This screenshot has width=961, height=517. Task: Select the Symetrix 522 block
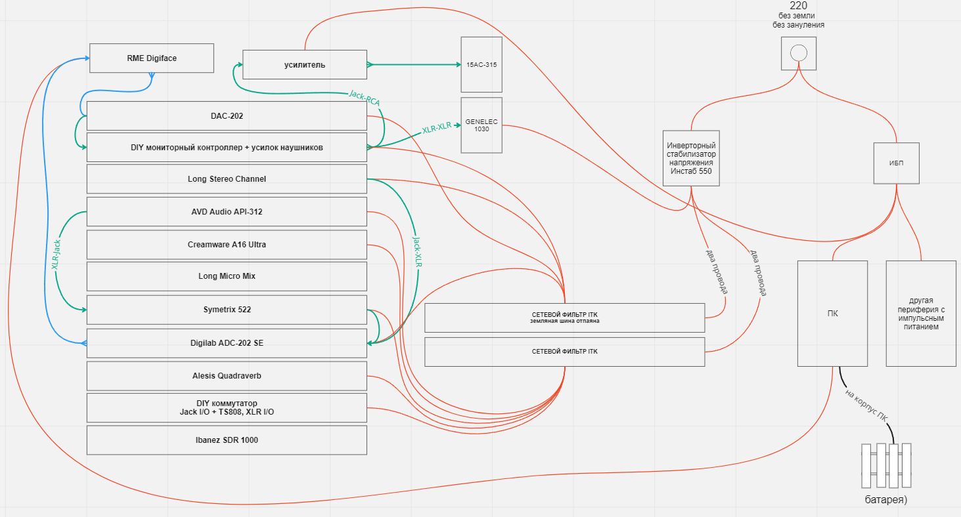(227, 310)
